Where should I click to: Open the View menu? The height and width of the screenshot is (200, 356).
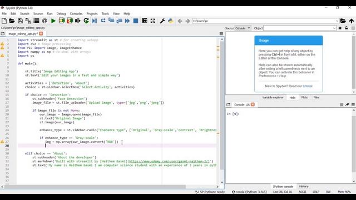(x=116, y=13)
